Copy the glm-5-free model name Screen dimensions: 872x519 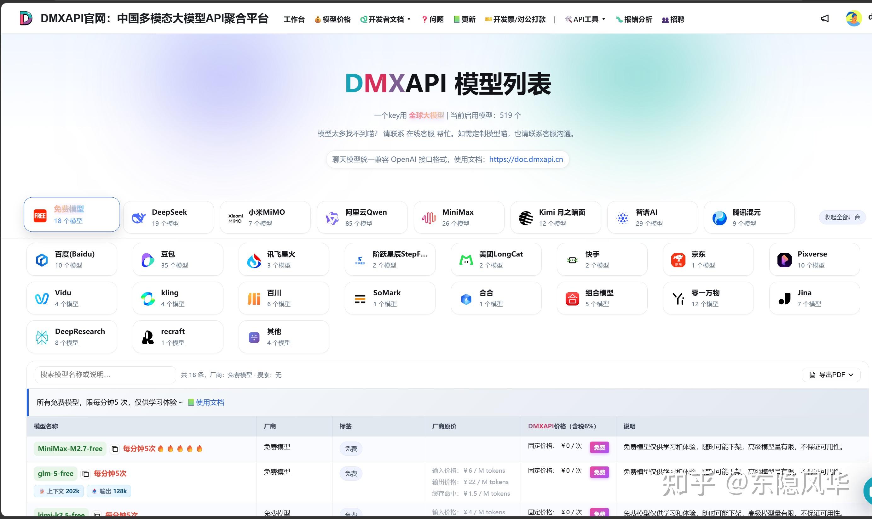pos(85,474)
